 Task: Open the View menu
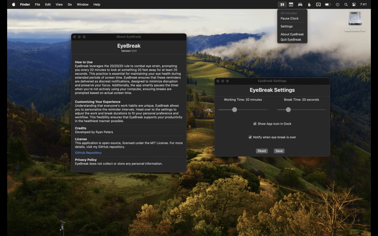(59, 4)
